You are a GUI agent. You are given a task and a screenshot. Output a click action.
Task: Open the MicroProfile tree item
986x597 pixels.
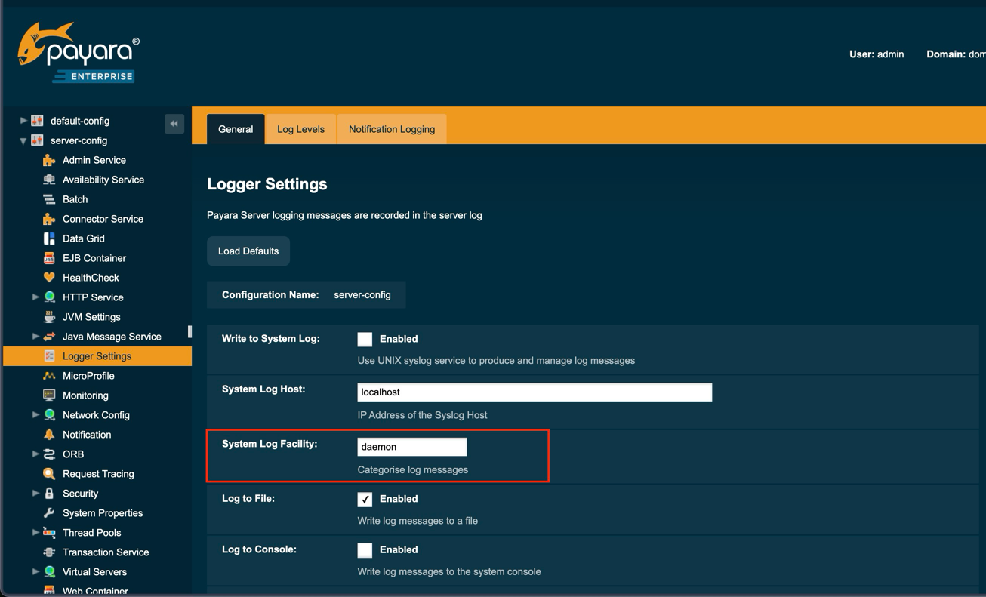pyautogui.click(x=88, y=376)
